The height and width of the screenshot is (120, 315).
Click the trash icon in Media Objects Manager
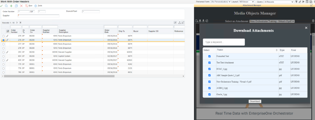tap(313, 21)
